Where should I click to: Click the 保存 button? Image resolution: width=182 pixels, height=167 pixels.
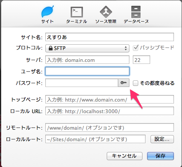160,156
